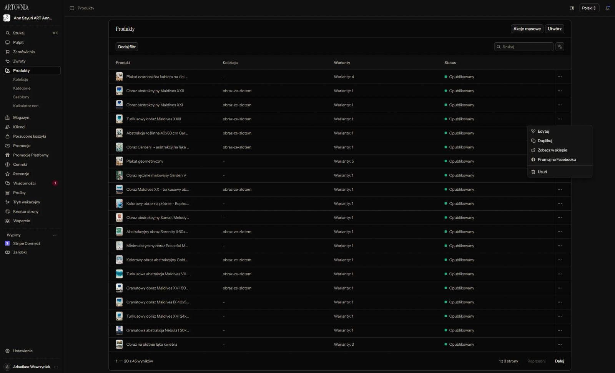Screen dimensions: 615x373
Task: Delete the product via Usuń
Action: click(560, 172)
